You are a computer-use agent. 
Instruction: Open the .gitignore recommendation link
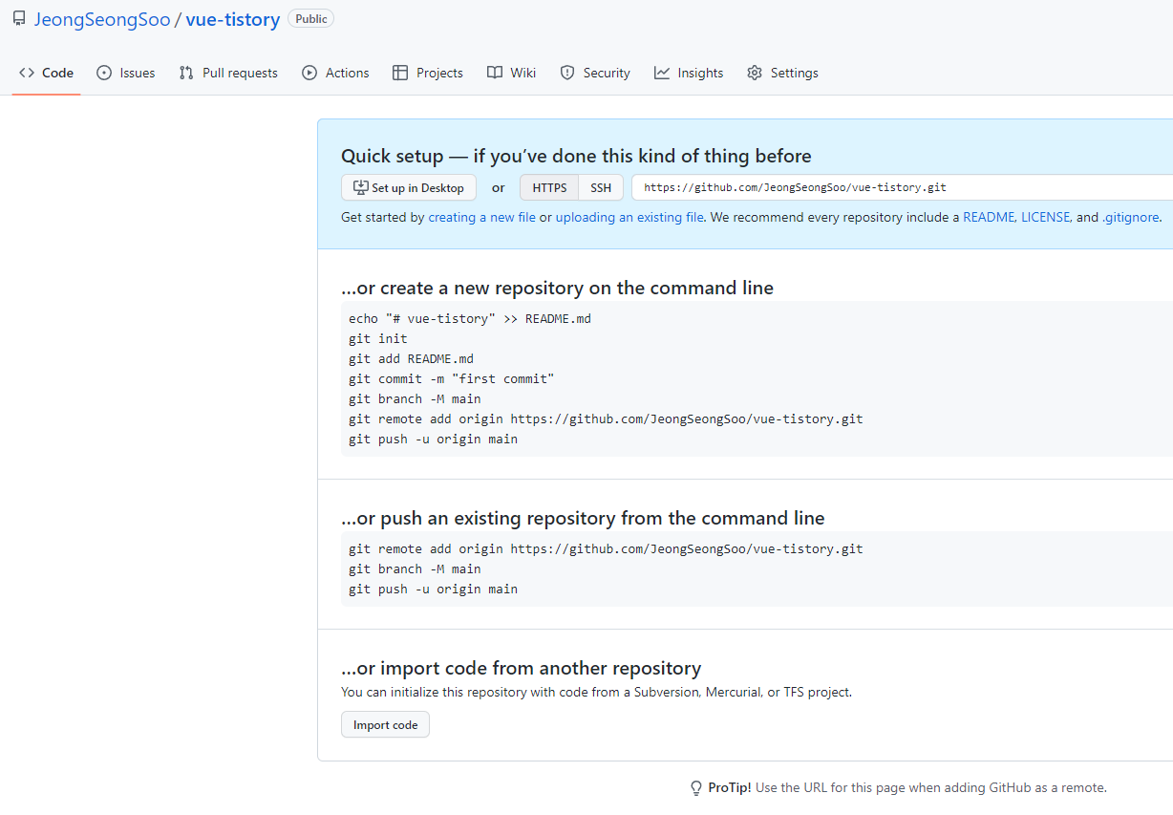click(1131, 217)
